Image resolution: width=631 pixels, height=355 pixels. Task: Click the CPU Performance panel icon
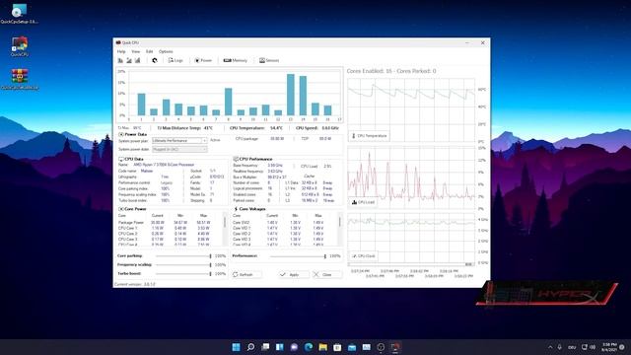click(236, 160)
